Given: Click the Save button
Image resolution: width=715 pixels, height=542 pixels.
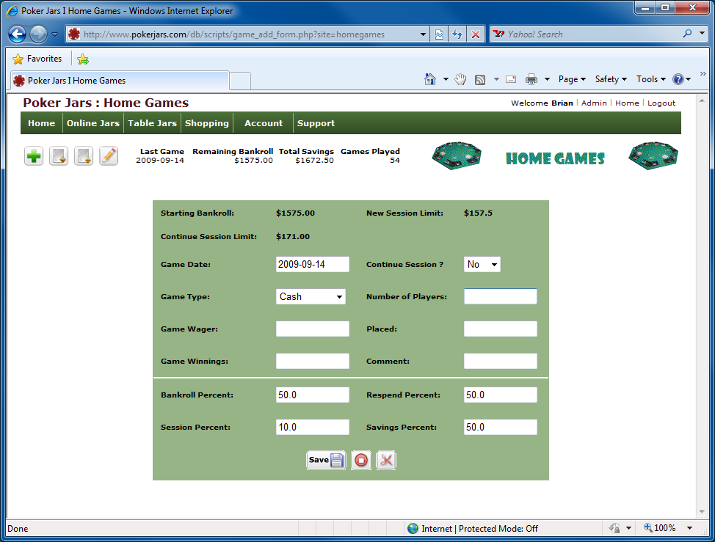Looking at the screenshot, I should pos(326,460).
